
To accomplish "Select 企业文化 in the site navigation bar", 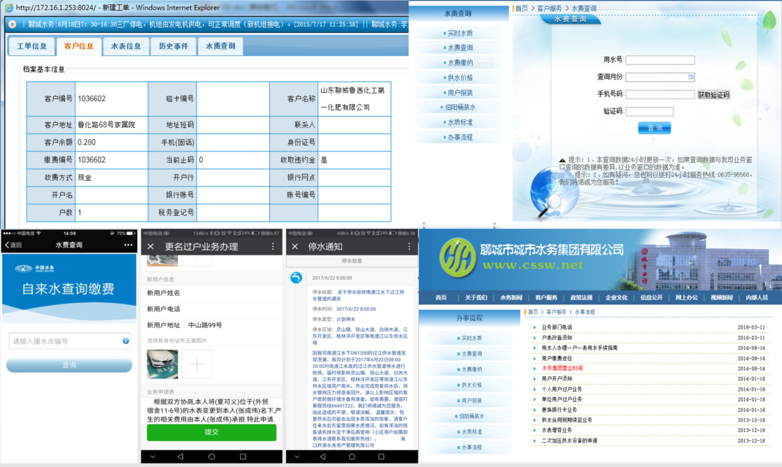I will [616, 298].
